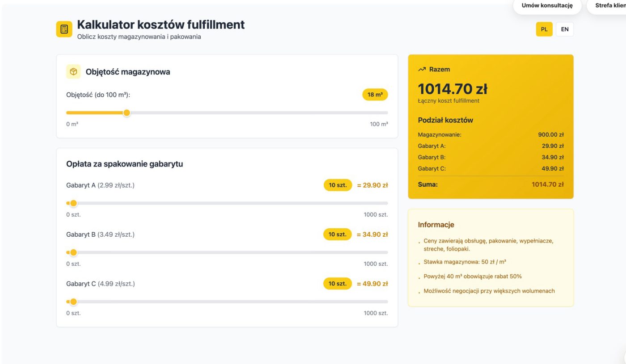626x364 pixels.
Task: Click the 10 szt. badge for Gabaryt B
Action: (x=338, y=234)
